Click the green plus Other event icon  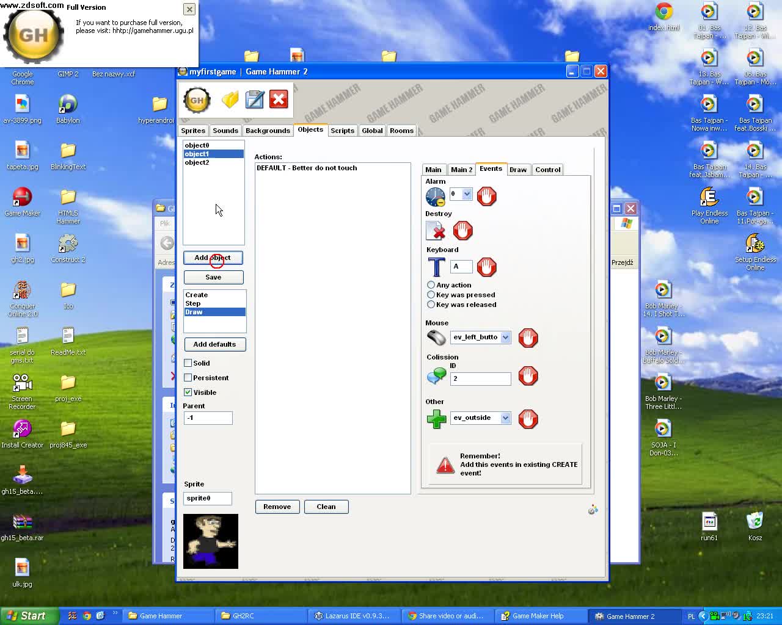point(436,419)
